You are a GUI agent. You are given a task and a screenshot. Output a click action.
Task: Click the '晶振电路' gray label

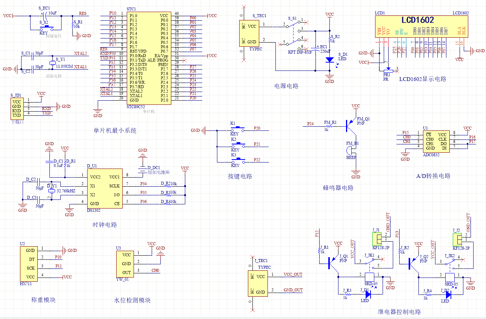click(x=54, y=76)
